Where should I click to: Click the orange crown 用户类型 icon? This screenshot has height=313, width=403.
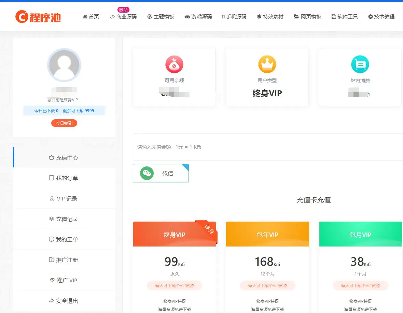click(267, 64)
